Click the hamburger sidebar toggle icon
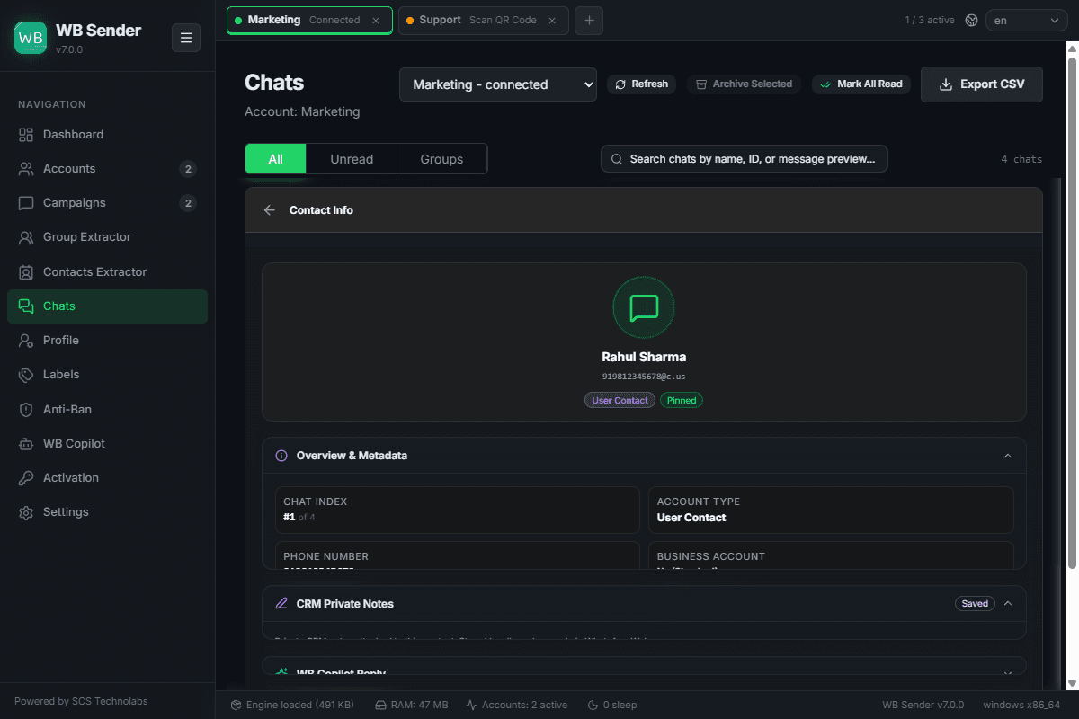The width and height of the screenshot is (1079, 719). point(186,38)
